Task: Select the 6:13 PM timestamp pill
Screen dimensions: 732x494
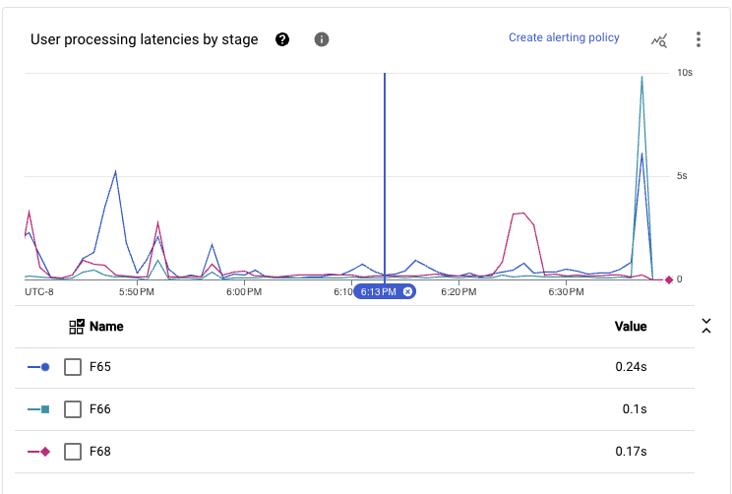Action: click(379, 291)
